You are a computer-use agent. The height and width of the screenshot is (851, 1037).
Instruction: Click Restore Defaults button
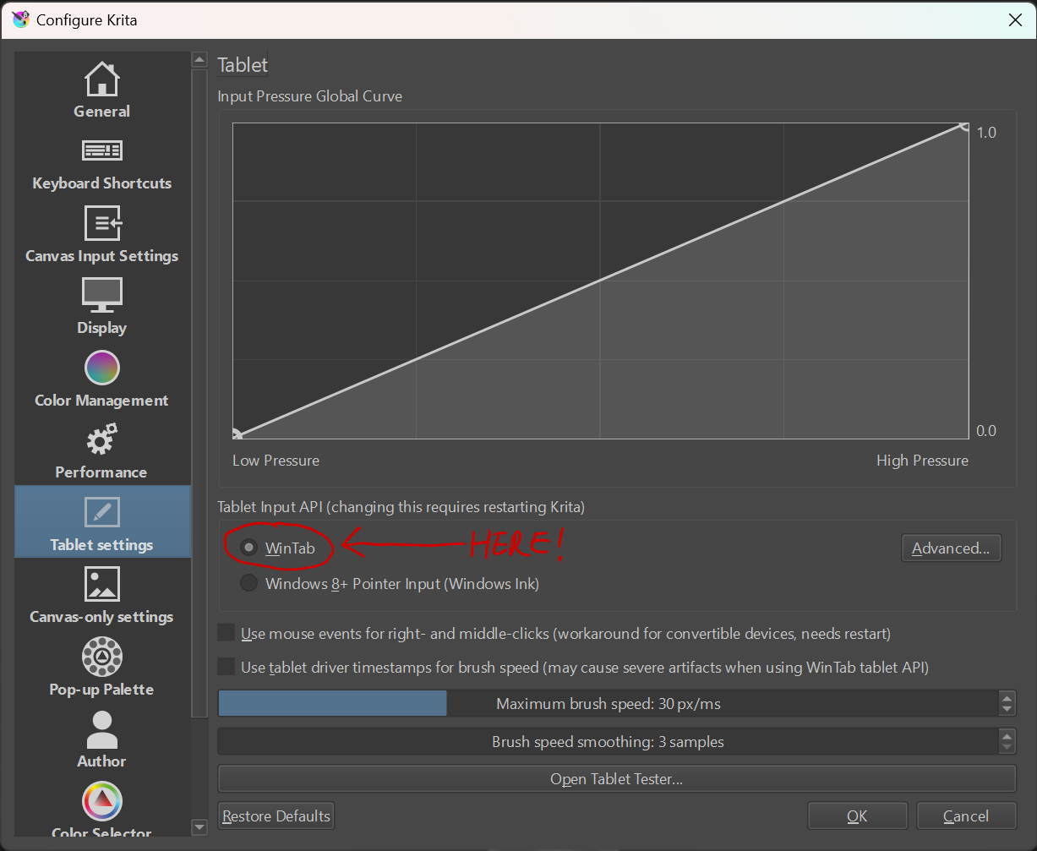tap(276, 816)
